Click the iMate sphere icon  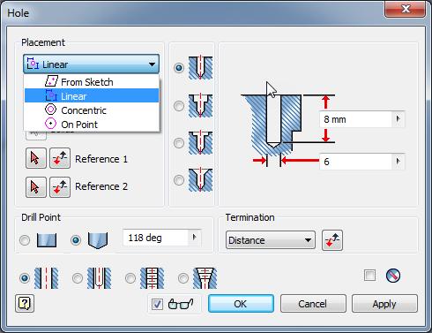[393, 276]
